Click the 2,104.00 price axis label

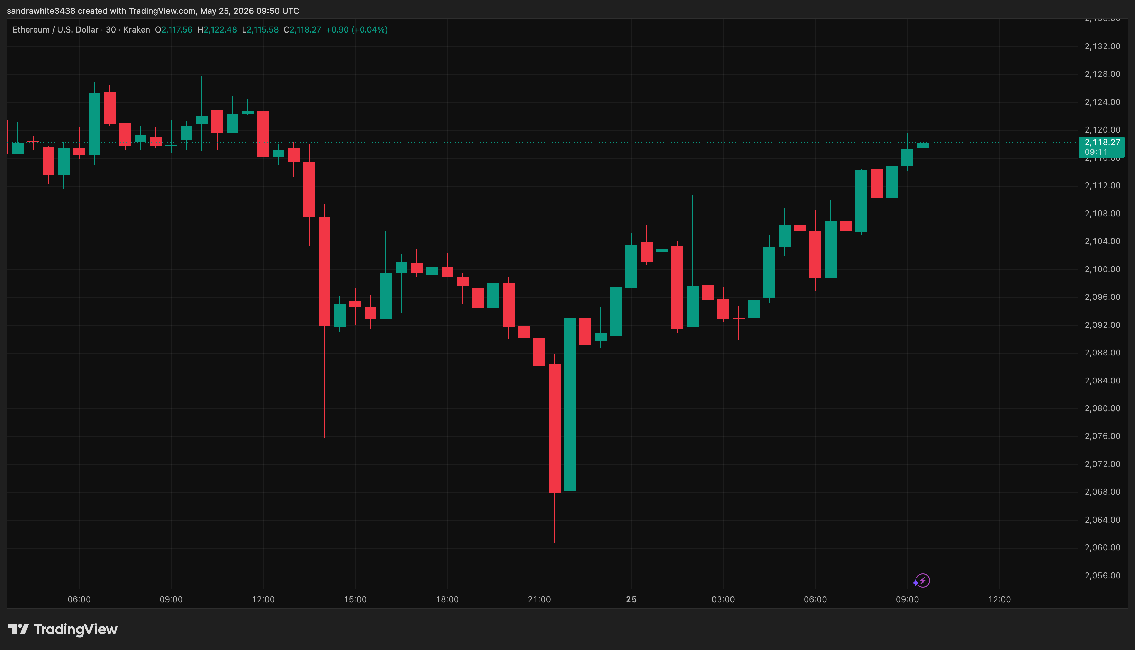tap(1102, 242)
